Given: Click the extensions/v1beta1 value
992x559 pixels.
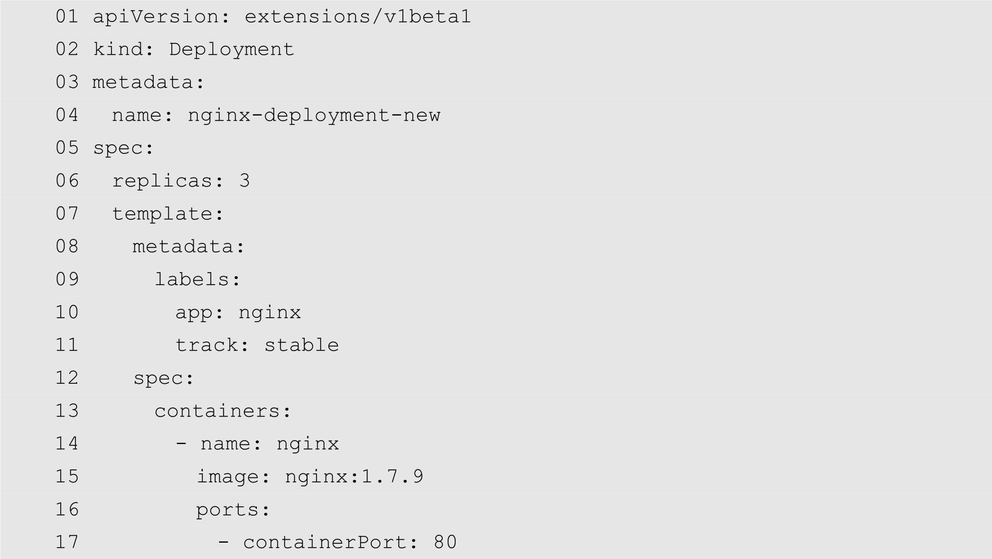Looking at the screenshot, I should (x=357, y=16).
